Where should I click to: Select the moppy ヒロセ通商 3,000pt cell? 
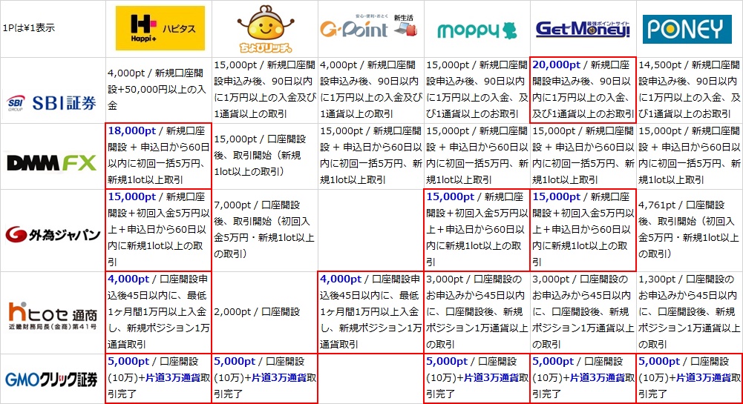[x=477, y=312]
